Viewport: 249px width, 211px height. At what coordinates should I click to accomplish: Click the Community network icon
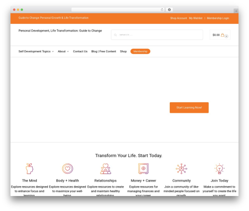[181, 169]
